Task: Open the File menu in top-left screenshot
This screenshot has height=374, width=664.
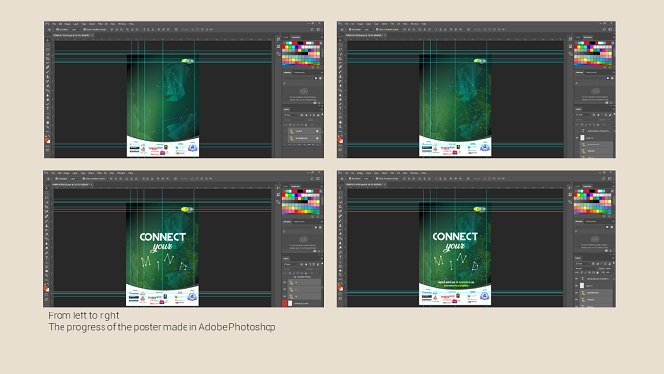Action: pyautogui.click(x=54, y=24)
